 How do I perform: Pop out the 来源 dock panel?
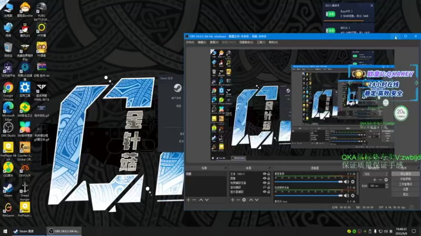(269, 168)
